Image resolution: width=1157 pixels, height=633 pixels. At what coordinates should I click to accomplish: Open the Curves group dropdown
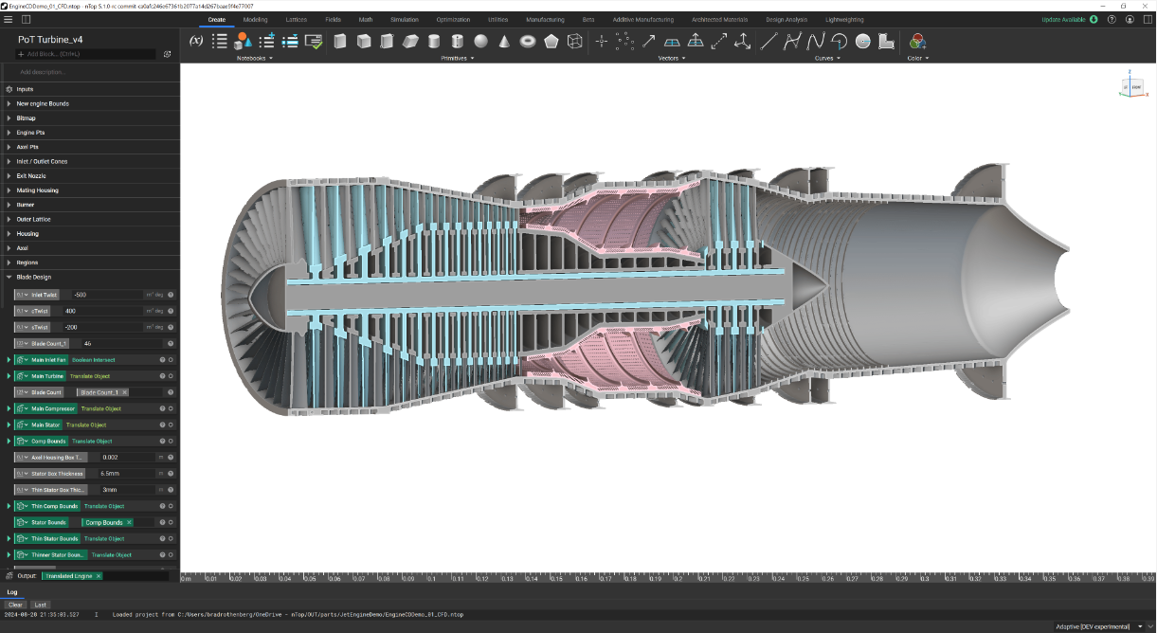[x=826, y=58]
